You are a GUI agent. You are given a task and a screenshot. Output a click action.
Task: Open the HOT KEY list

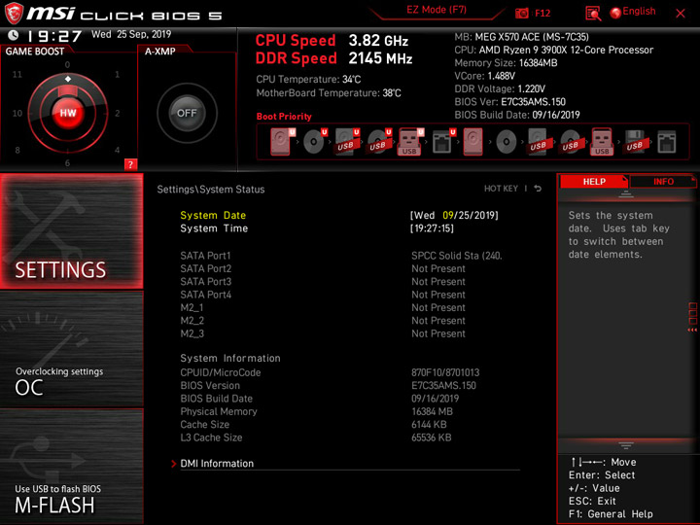(x=501, y=189)
